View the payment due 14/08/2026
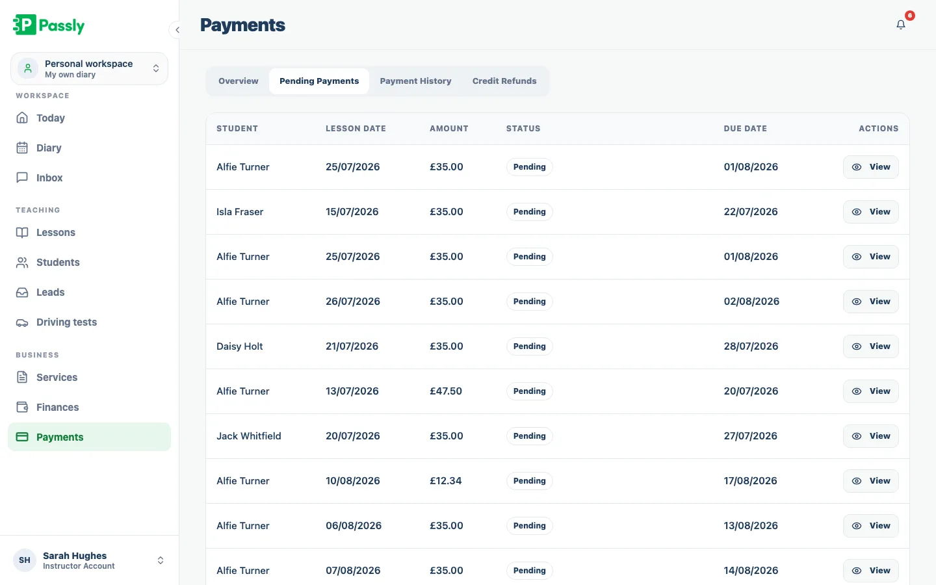 click(x=871, y=571)
